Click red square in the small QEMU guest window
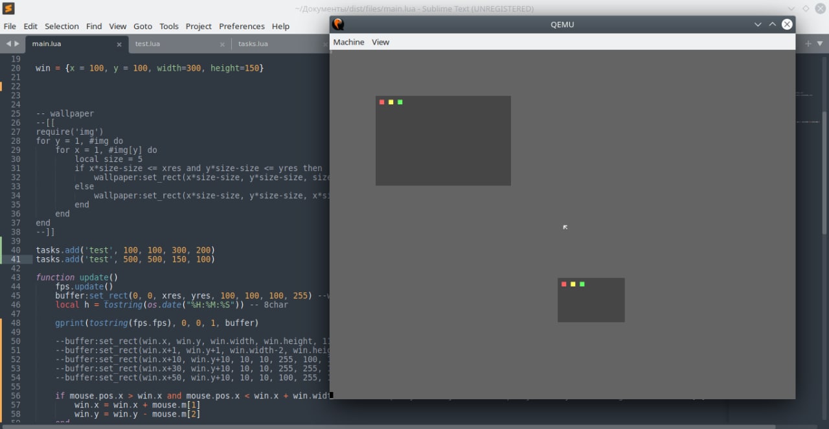Image resolution: width=829 pixels, height=429 pixels. [x=564, y=284]
